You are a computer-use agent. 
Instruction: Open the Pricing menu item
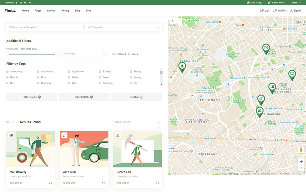coord(65,11)
